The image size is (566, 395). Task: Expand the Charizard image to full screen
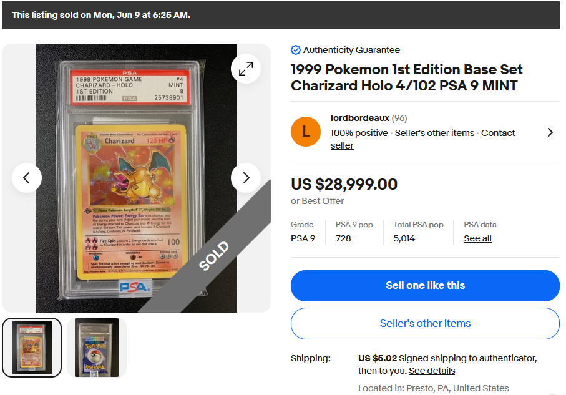coord(246,69)
